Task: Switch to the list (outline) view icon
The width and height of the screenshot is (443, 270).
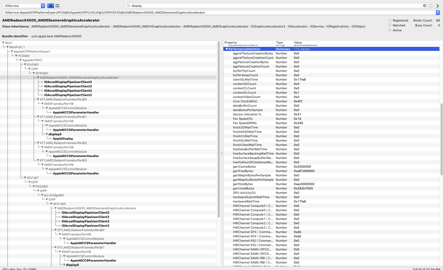Action: tap(51, 5)
